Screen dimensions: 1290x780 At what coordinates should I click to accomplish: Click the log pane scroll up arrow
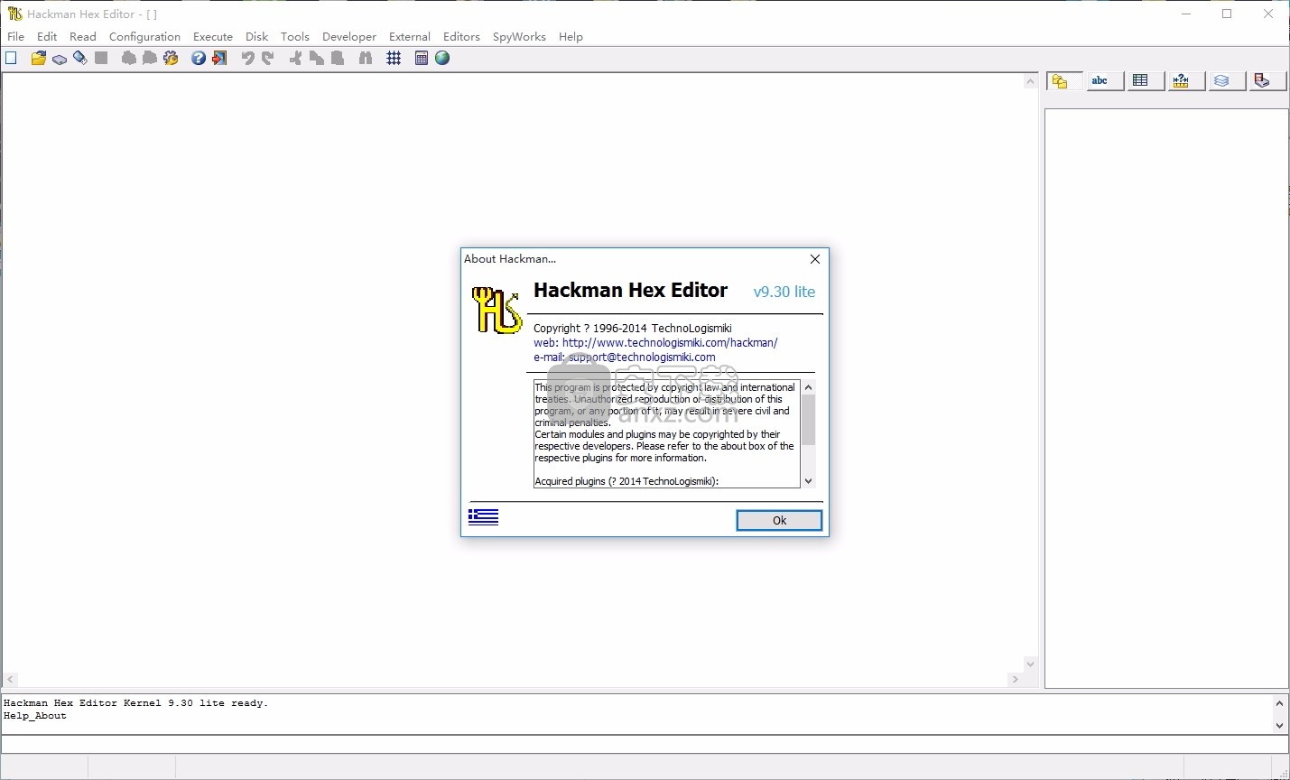[x=1279, y=702]
